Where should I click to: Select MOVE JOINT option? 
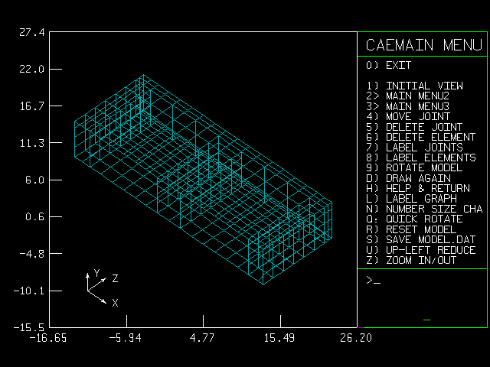pyautogui.click(x=410, y=116)
